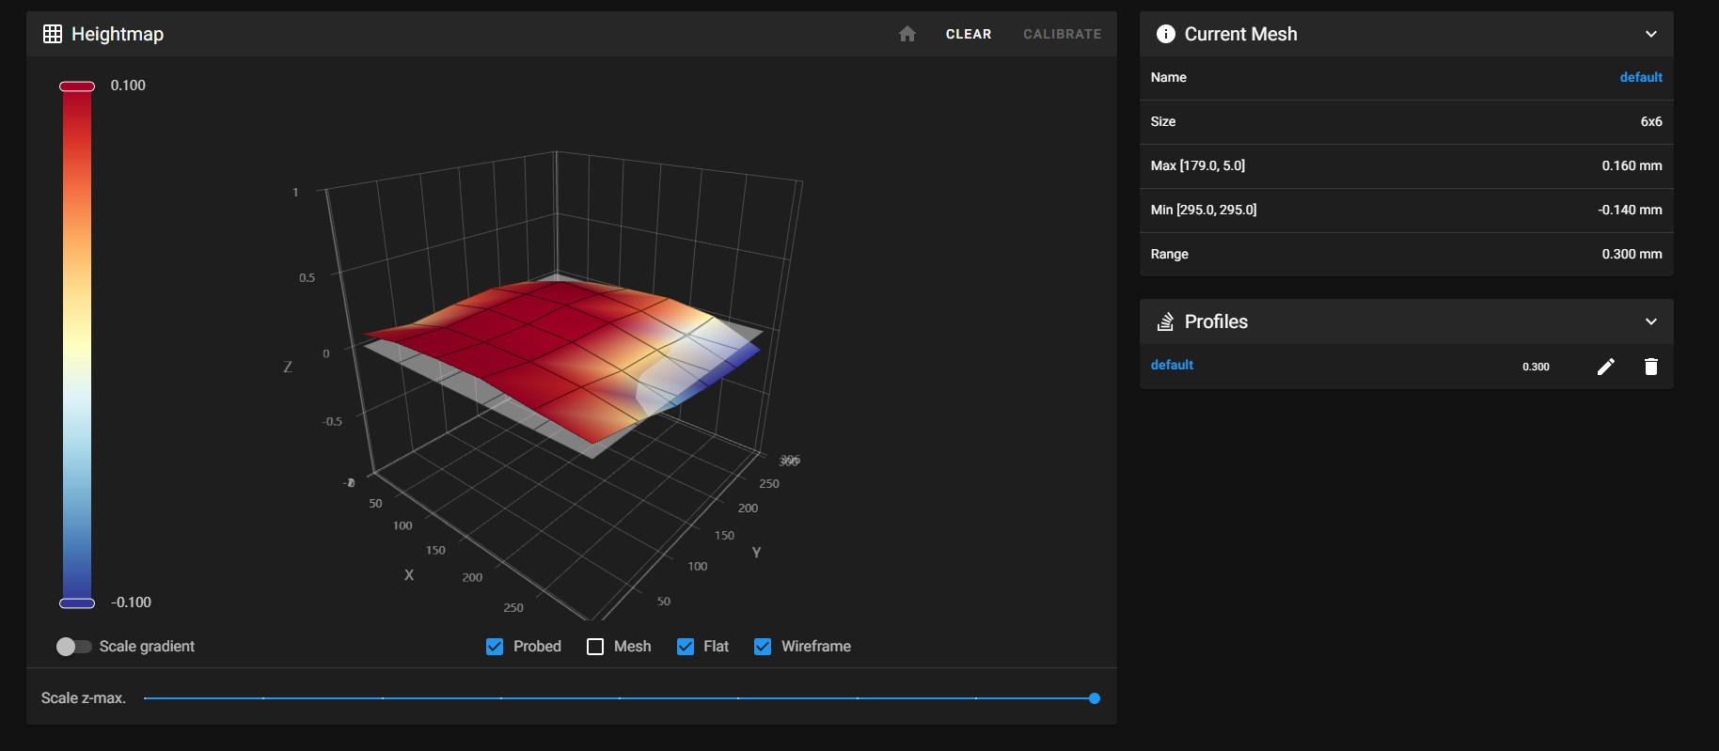Click the Profiles stack icon
The width and height of the screenshot is (1719, 751).
click(1165, 321)
